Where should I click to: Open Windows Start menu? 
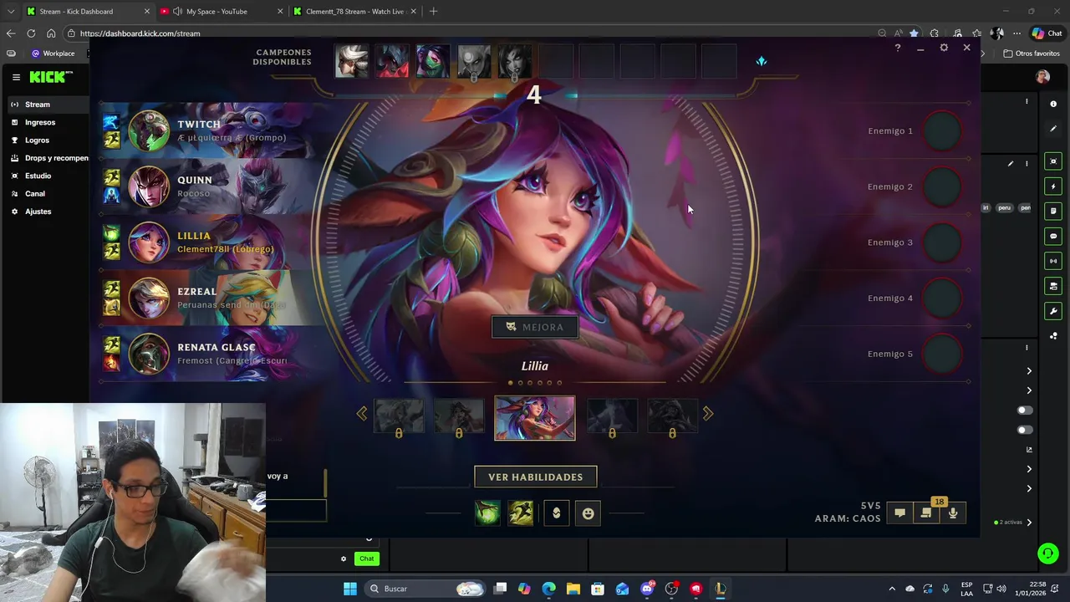pos(350,589)
